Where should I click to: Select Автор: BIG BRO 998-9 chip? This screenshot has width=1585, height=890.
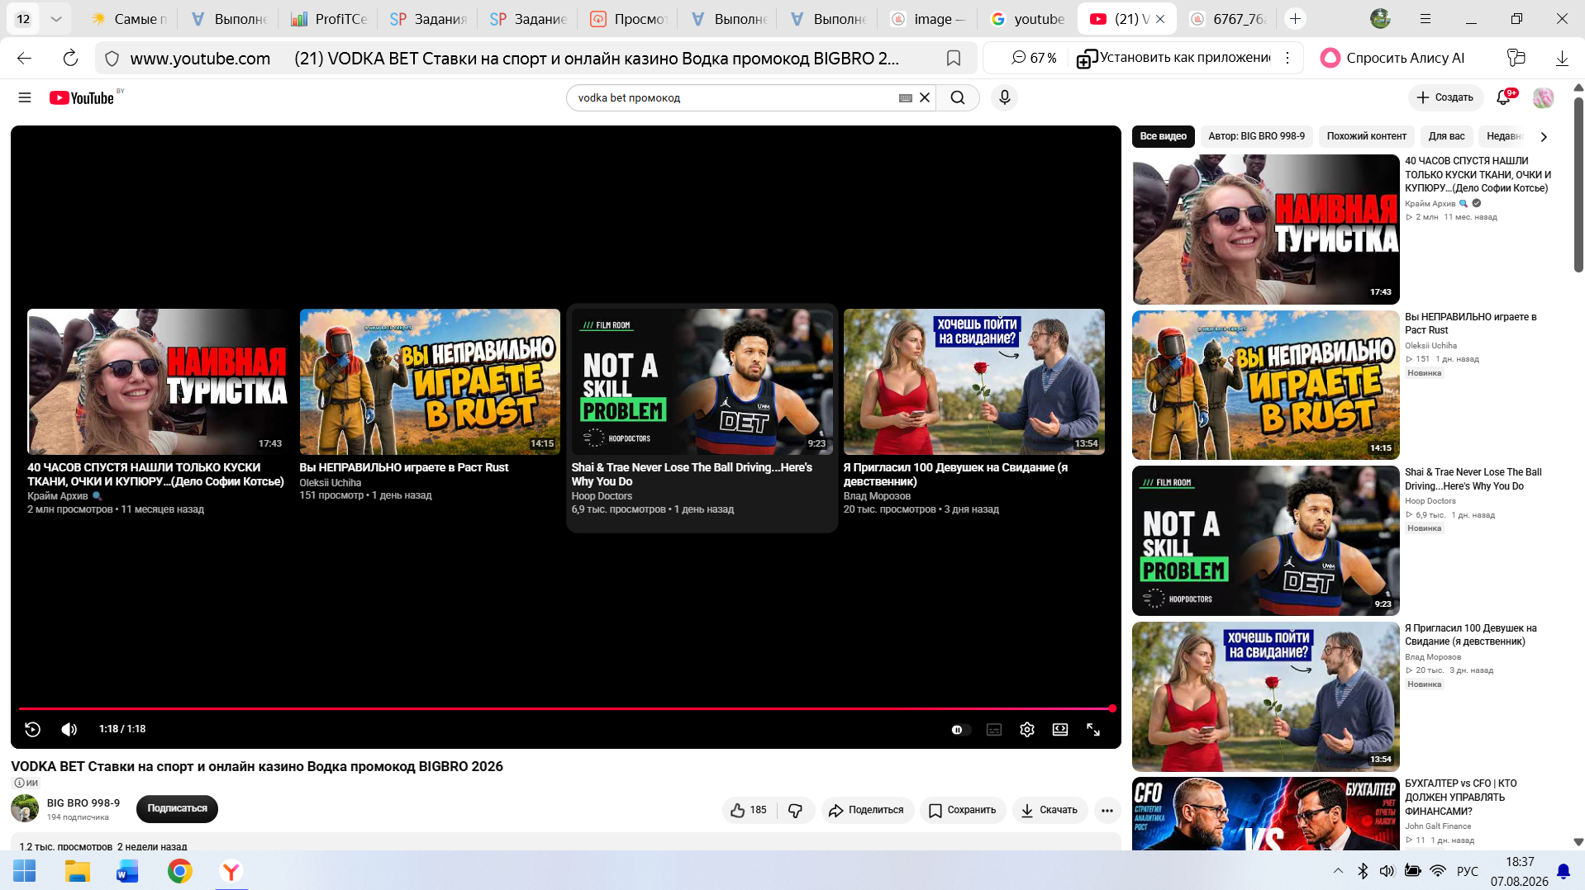pos(1256,136)
